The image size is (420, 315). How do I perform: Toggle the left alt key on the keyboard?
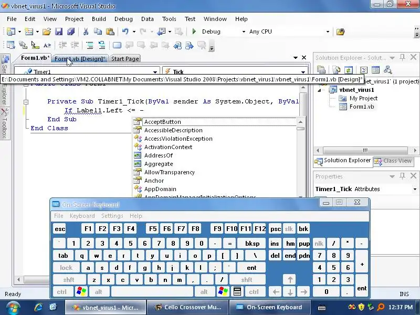[x=98, y=292]
